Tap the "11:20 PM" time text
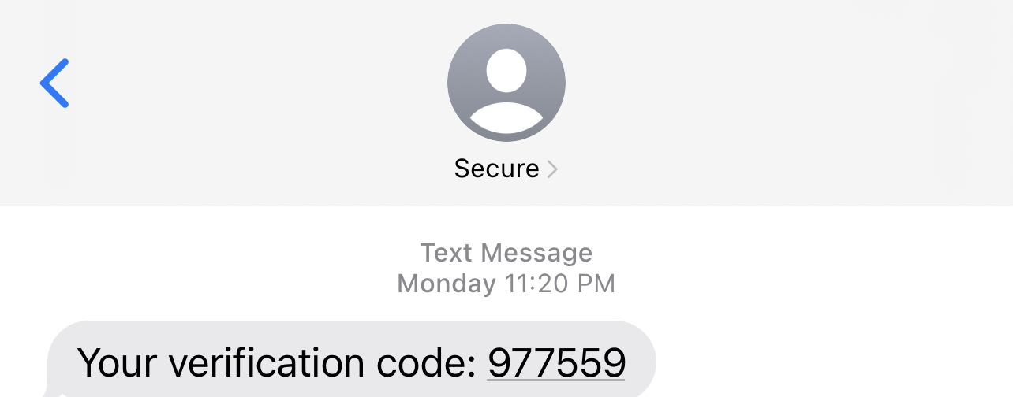1013x397 pixels. pyautogui.click(x=560, y=283)
